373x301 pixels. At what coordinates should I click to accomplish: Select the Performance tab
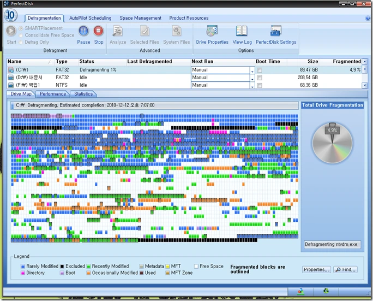(x=52, y=94)
